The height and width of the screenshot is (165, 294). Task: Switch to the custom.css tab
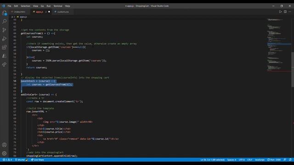point(62,12)
